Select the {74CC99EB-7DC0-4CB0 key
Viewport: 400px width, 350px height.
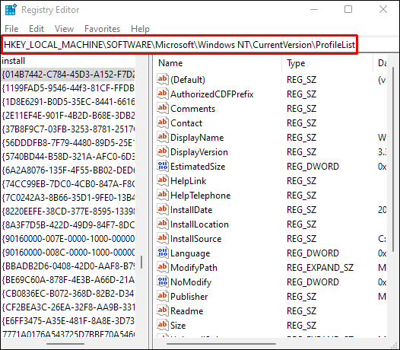(x=68, y=184)
